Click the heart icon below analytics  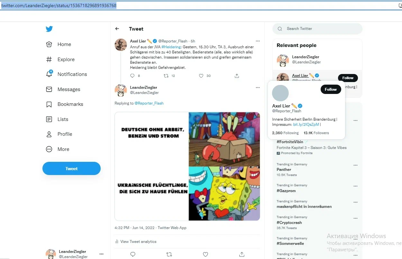[x=206, y=254]
